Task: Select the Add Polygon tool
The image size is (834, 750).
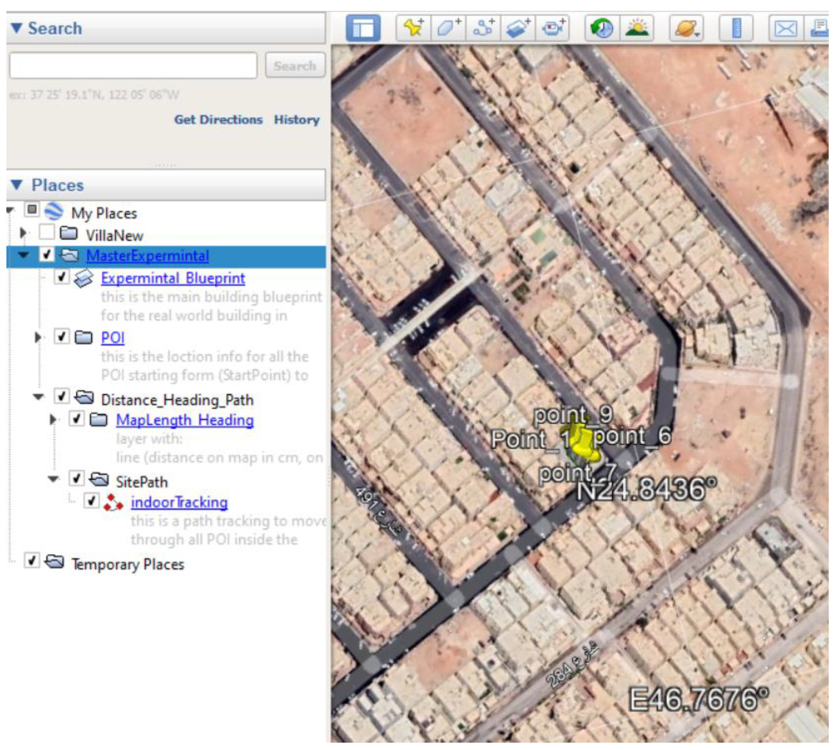Action: tap(448, 28)
